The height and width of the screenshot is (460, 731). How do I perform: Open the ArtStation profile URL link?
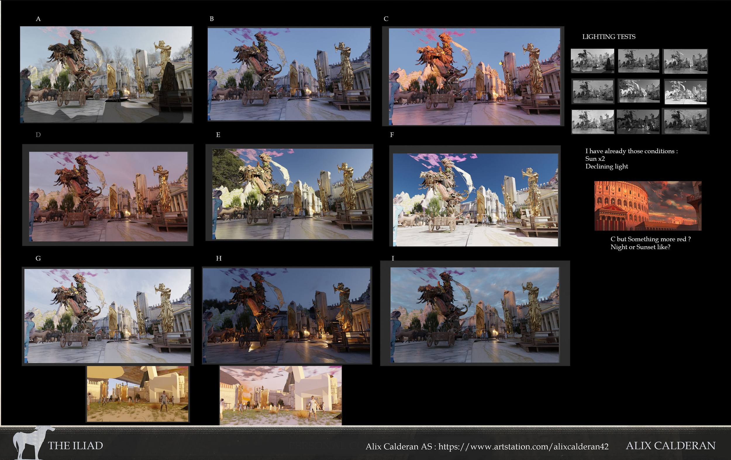pos(523,446)
